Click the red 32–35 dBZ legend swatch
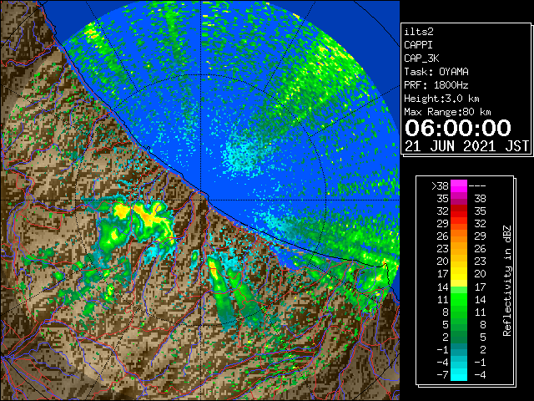This screenshot has height=401, width=534. pos(459,211)
